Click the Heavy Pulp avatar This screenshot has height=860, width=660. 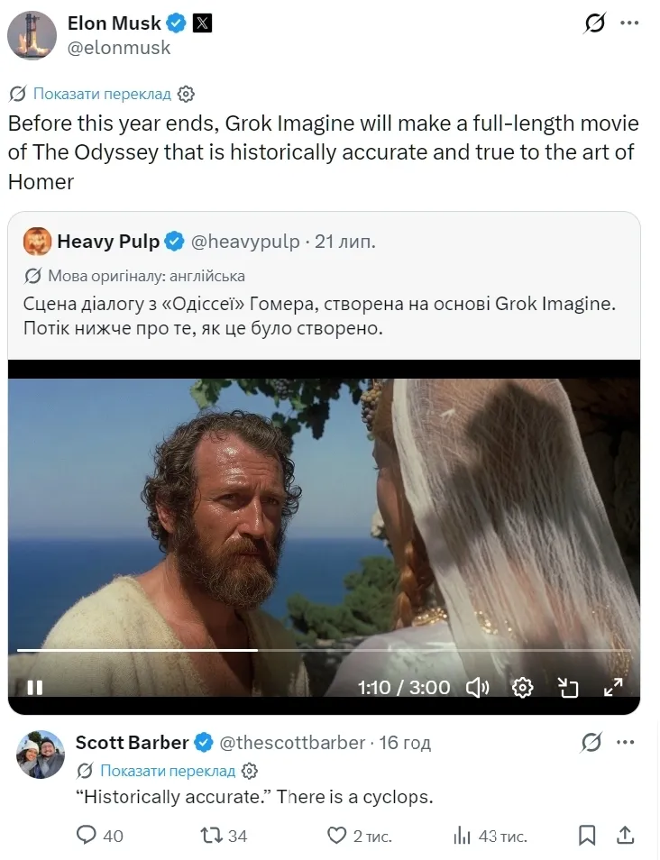point(37,242)
